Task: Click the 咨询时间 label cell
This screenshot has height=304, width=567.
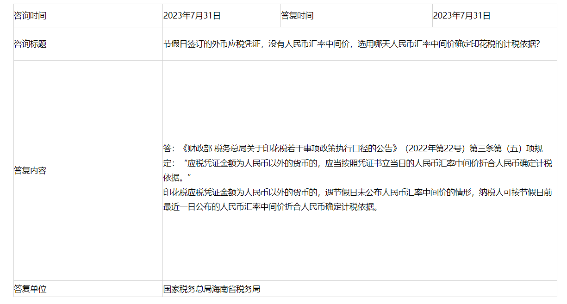Action: point(31,16)
